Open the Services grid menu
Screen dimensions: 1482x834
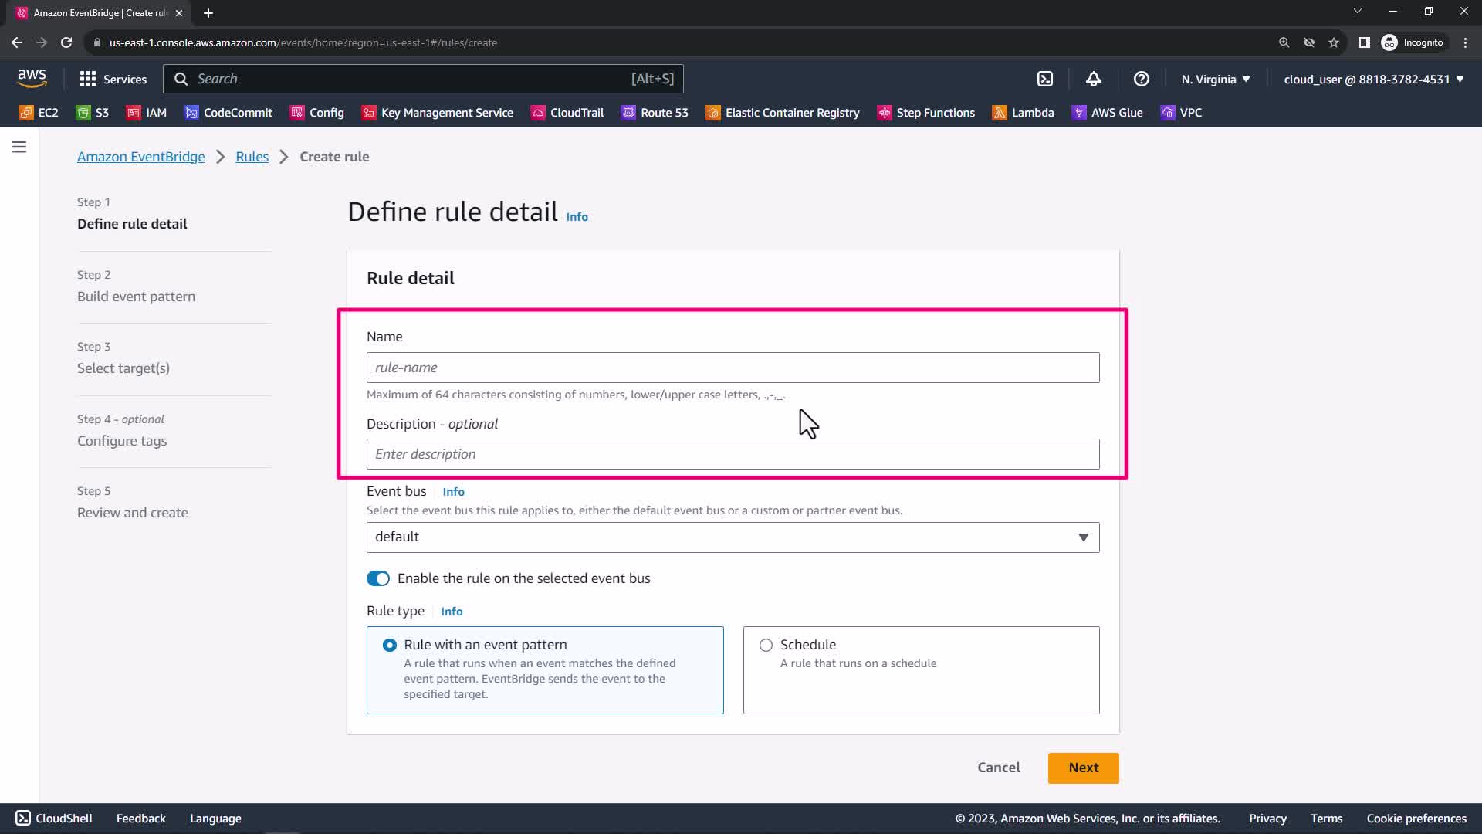click(x=113, y=79)
